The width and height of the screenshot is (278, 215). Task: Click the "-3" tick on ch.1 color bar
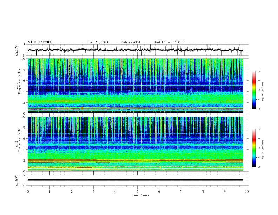259,71
